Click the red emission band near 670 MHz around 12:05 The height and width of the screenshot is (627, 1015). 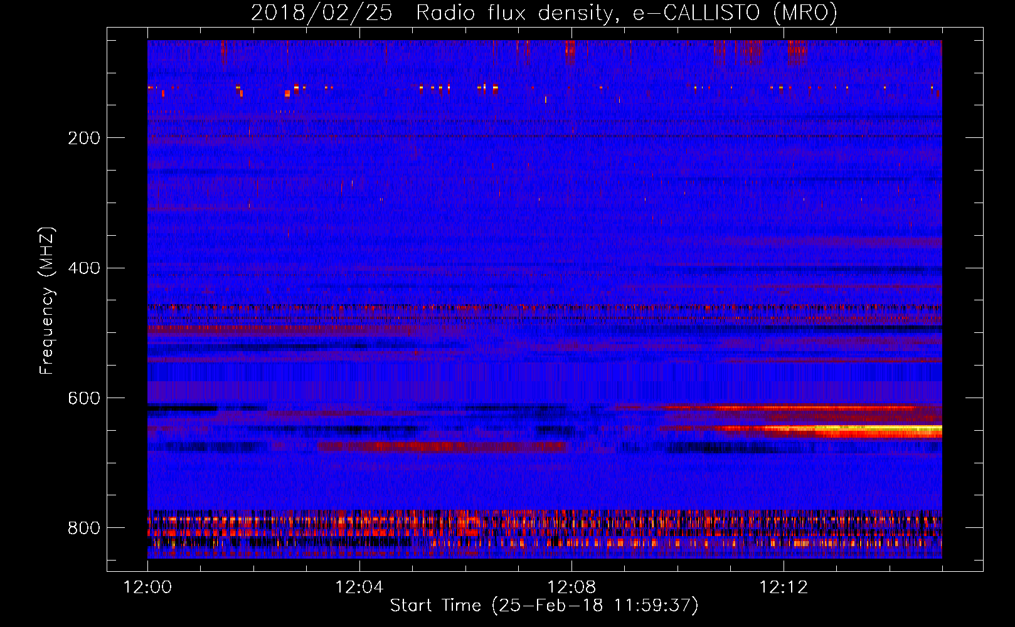click(x=442, y=447)
